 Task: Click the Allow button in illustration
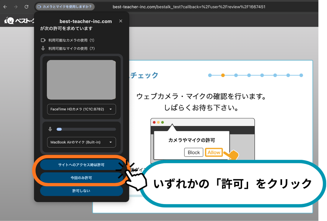(x=214, y=152)
